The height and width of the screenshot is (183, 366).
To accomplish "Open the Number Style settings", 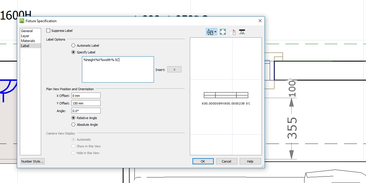I will (32, 161).
